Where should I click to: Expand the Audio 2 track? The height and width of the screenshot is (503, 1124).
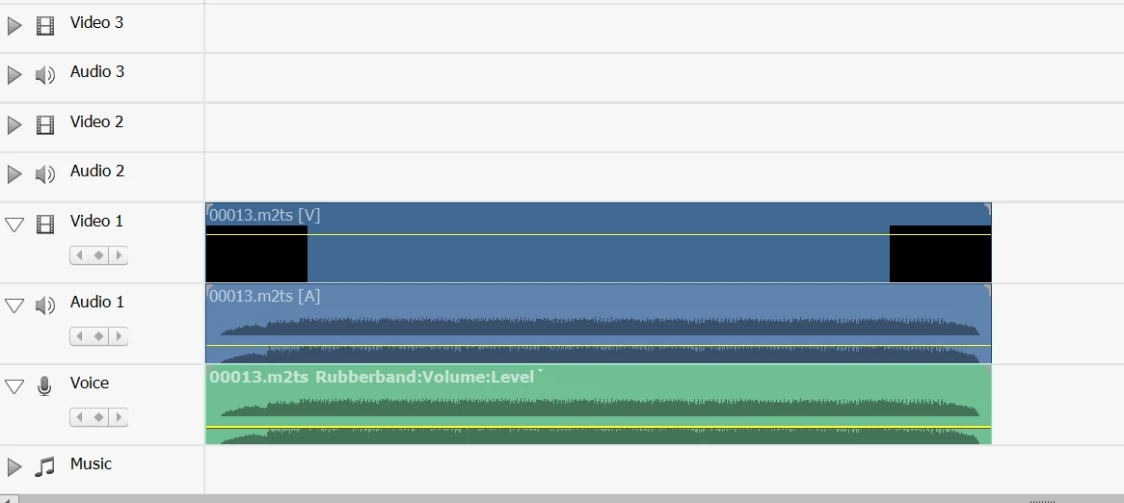tap(14, 174)
